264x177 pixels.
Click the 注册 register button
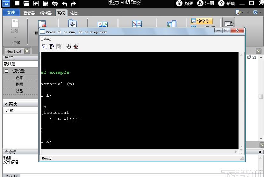pos(206,3)
